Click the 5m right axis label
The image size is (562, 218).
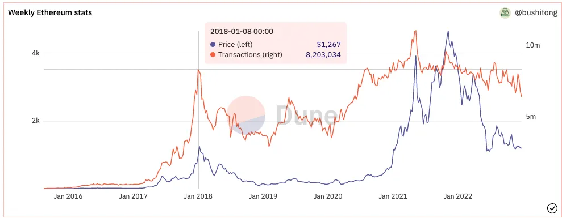pos(531,117)
